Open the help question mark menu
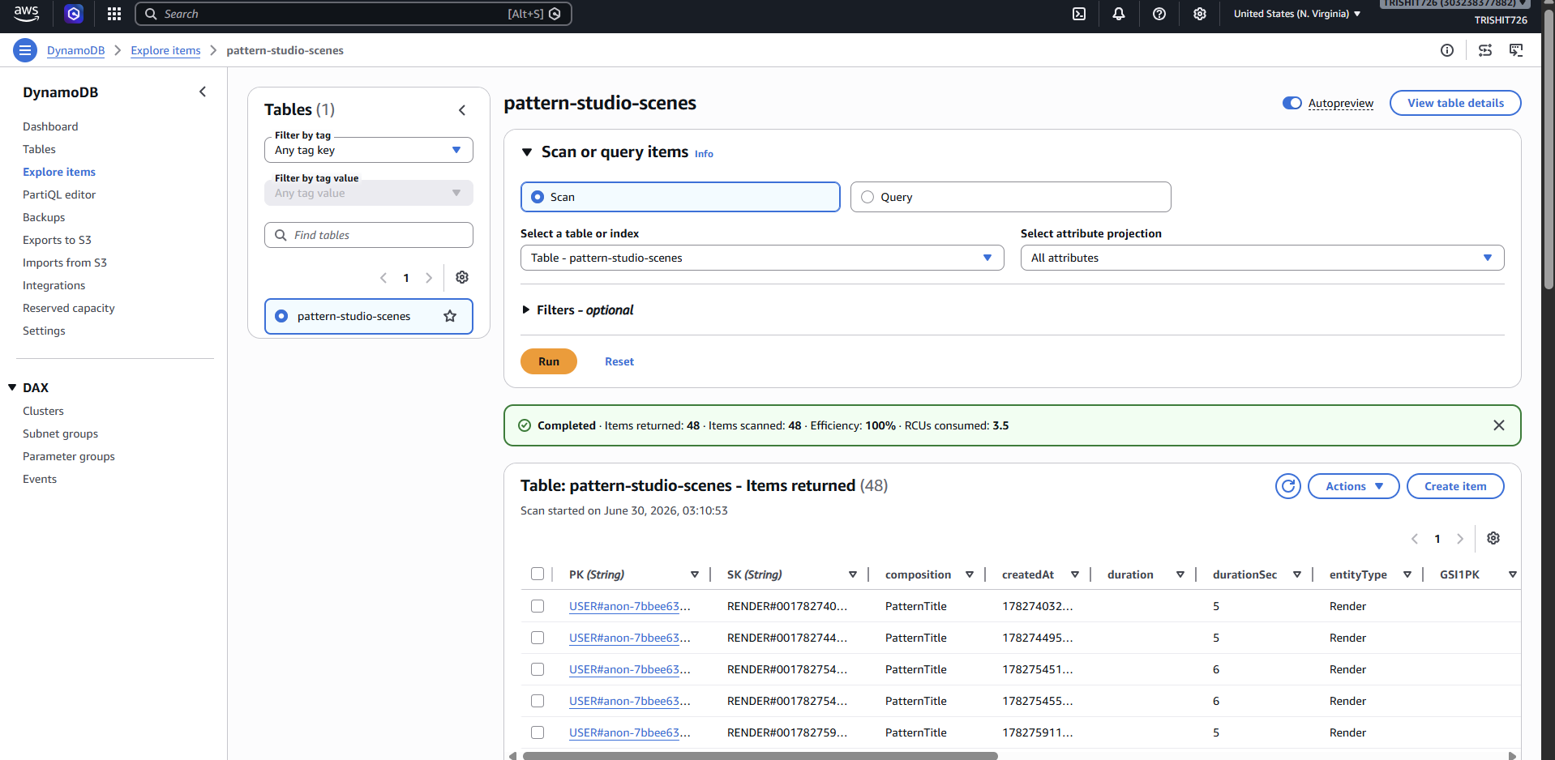Viewport: 1555px width, 760px height. (1159, 14)
